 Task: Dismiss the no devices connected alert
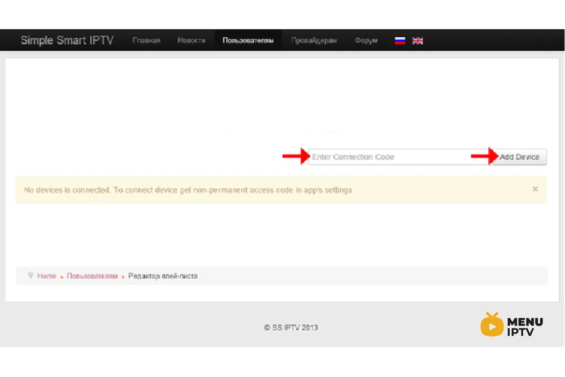click(x=535, y=189)
